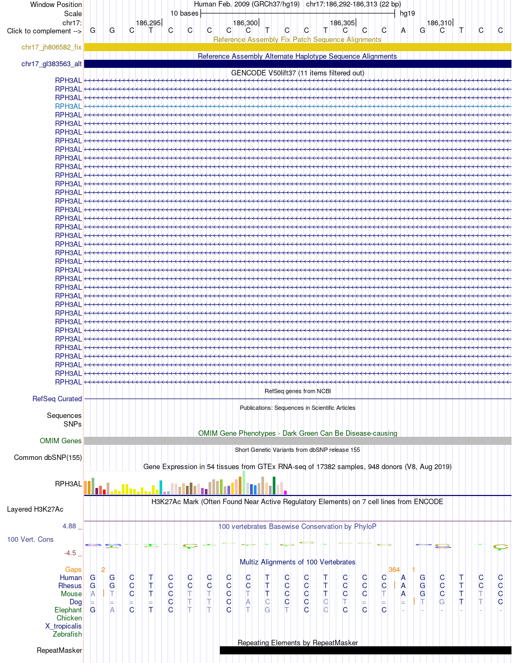Click the Common dbSNP(155) track label
This screenshot has height=663, width=512.
pos(48,458)
